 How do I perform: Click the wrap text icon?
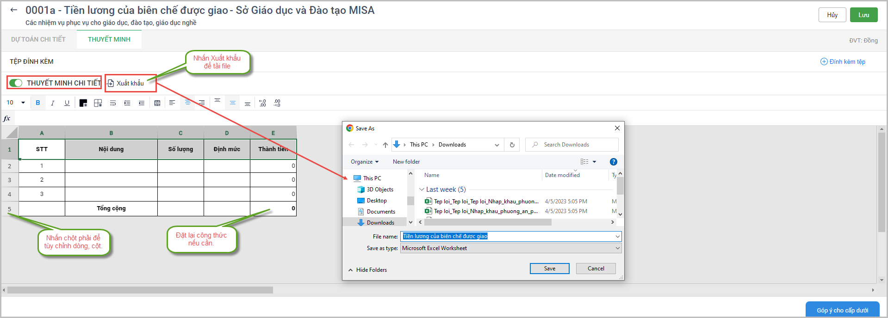point(113,103)
